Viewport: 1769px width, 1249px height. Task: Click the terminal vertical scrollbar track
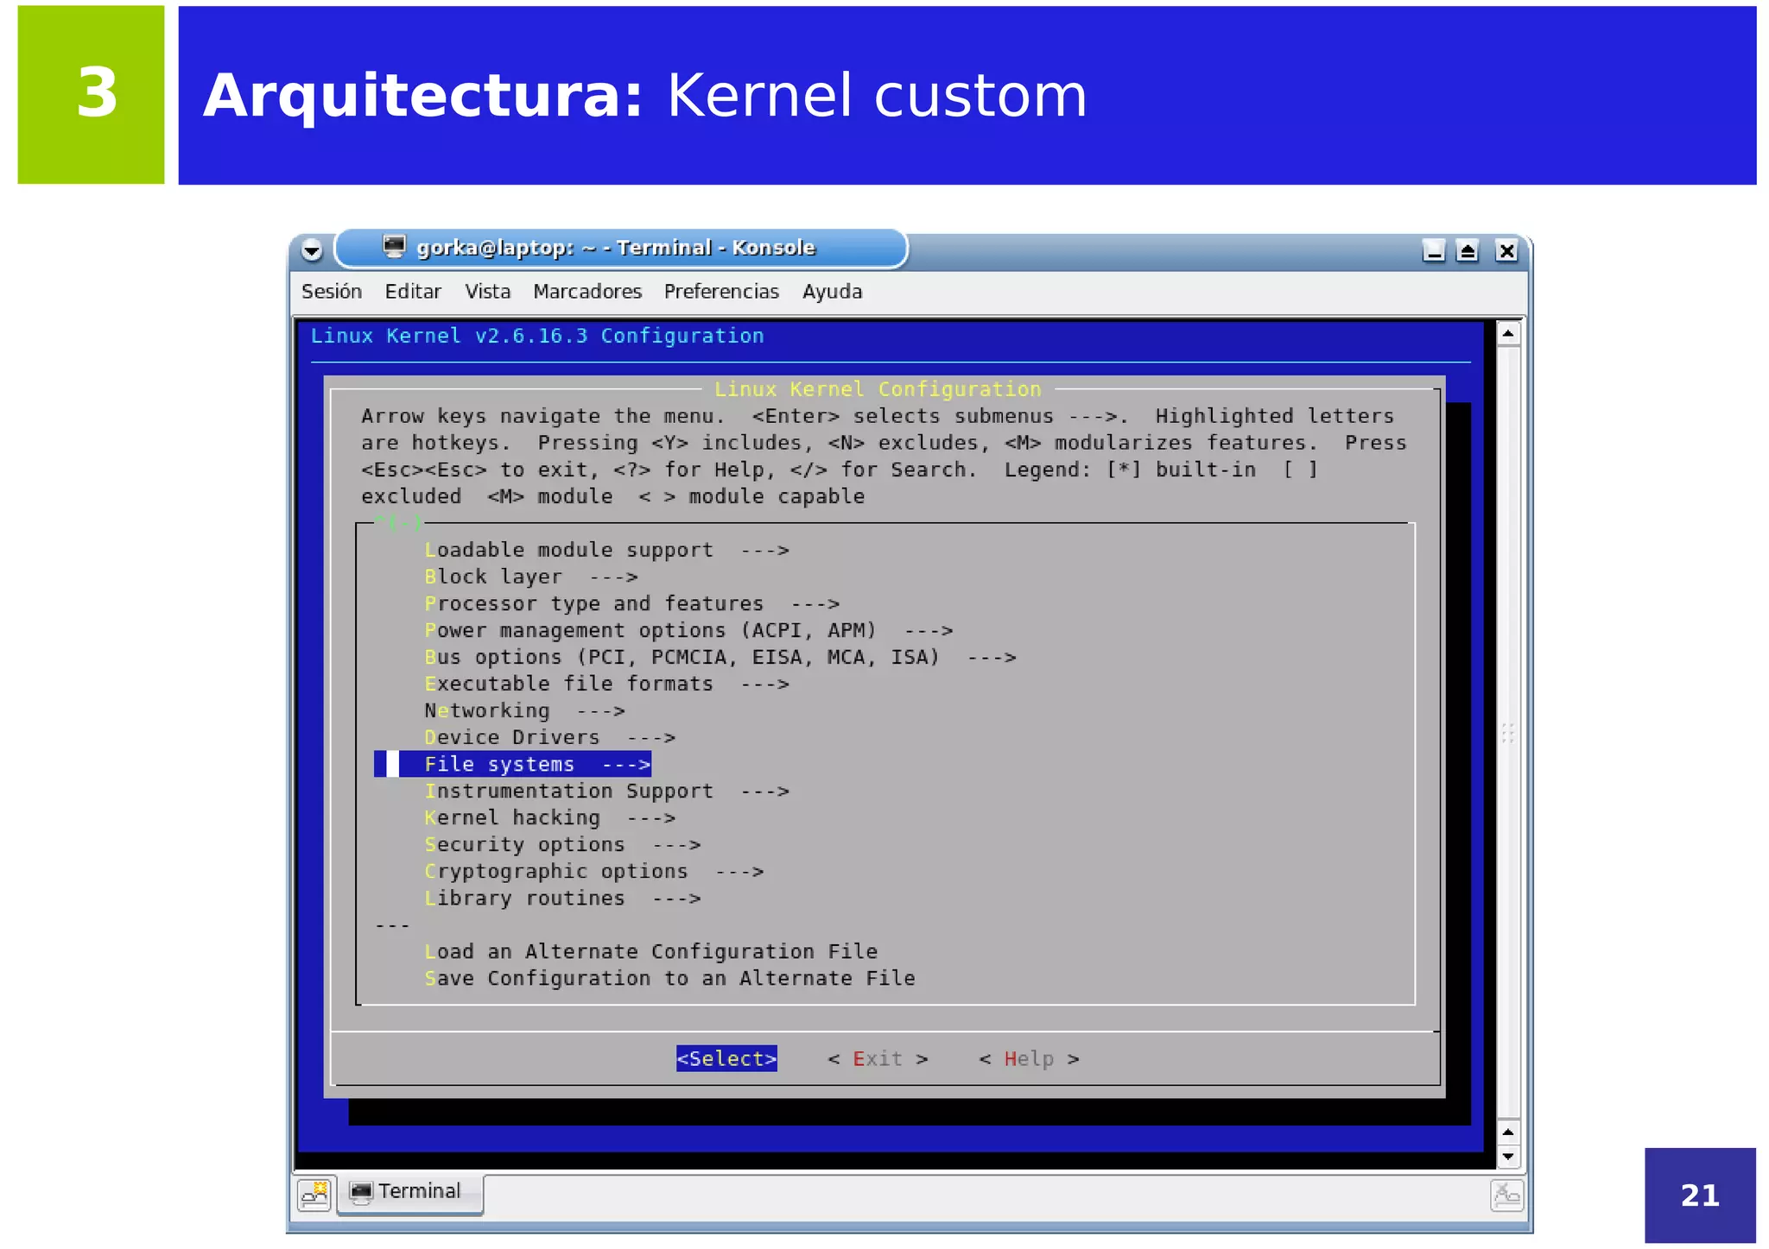(1508, 733)
